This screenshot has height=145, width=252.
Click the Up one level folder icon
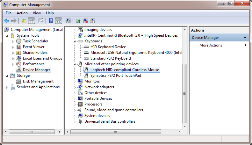pyautogui.click(x=24, y=21)
